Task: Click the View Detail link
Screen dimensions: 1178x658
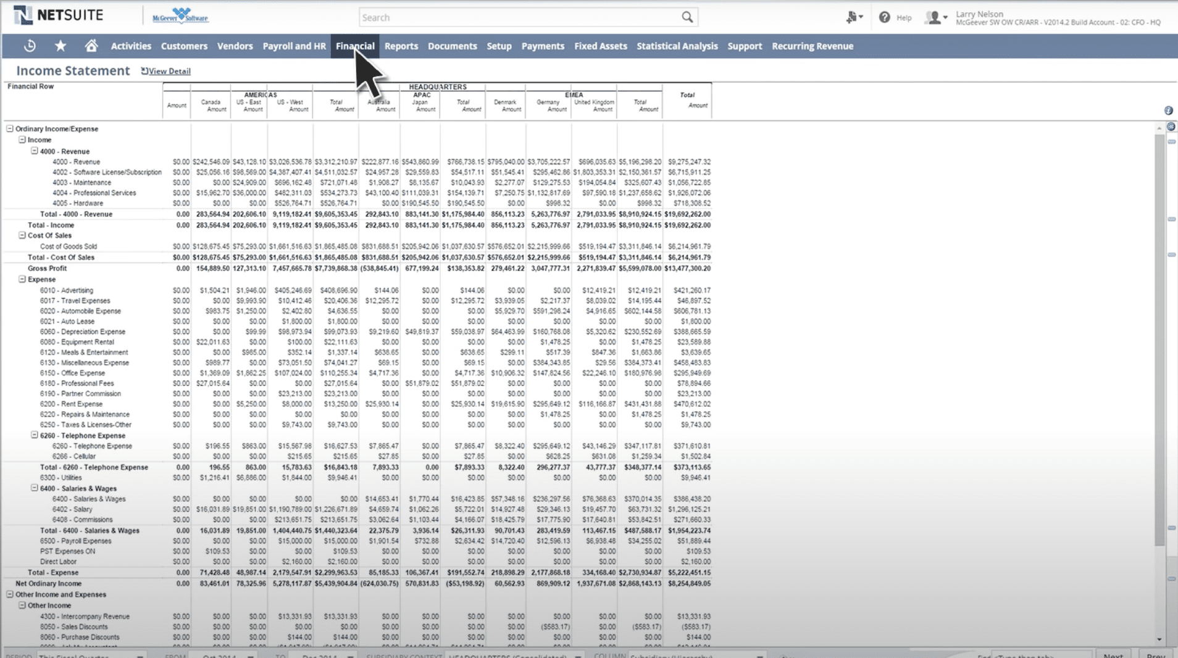Action: point(169,71)
